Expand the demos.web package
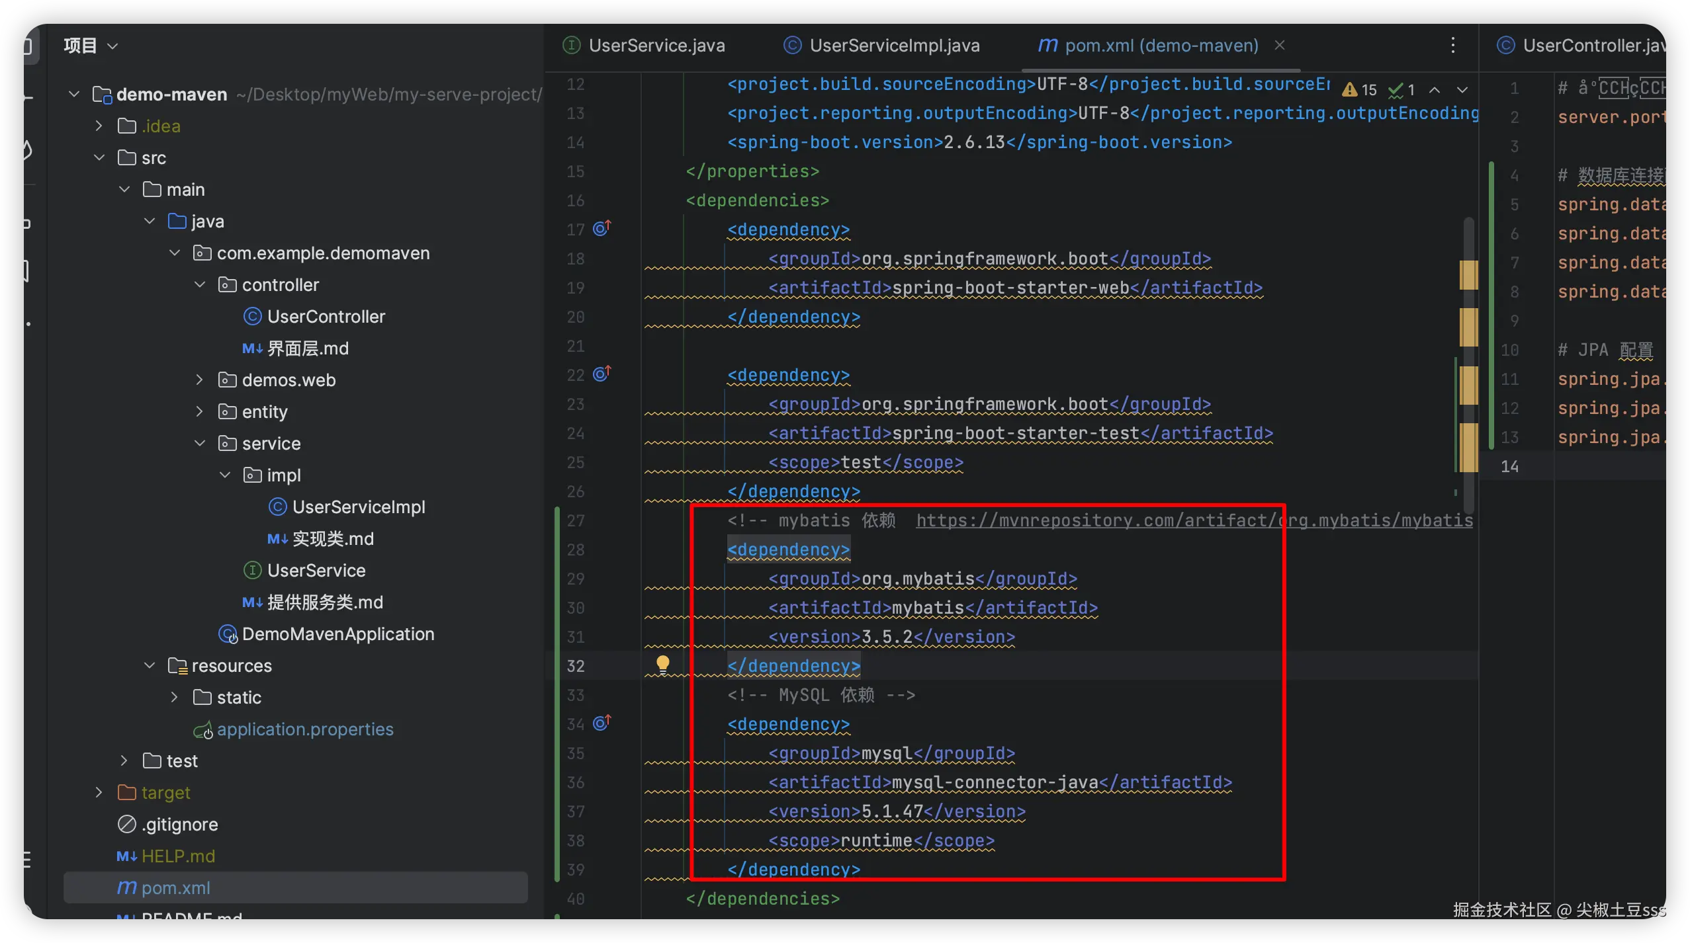1690x943 pixels. [x=200, y=380]
